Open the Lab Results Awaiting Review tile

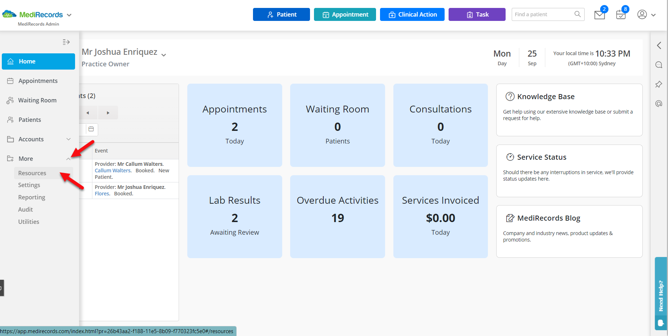[x=235, y=216]
